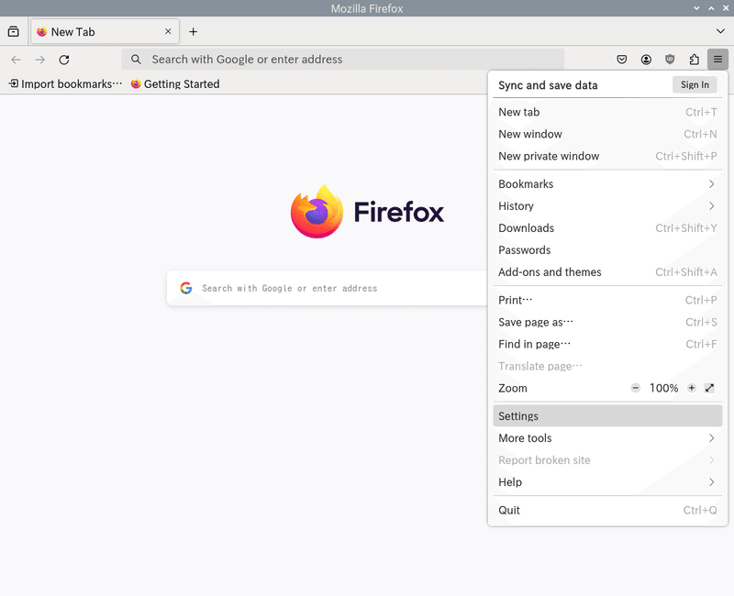Select Save page as… menu item
The image size is (734, 596).
pyautogui.click(x=607, y=323)
